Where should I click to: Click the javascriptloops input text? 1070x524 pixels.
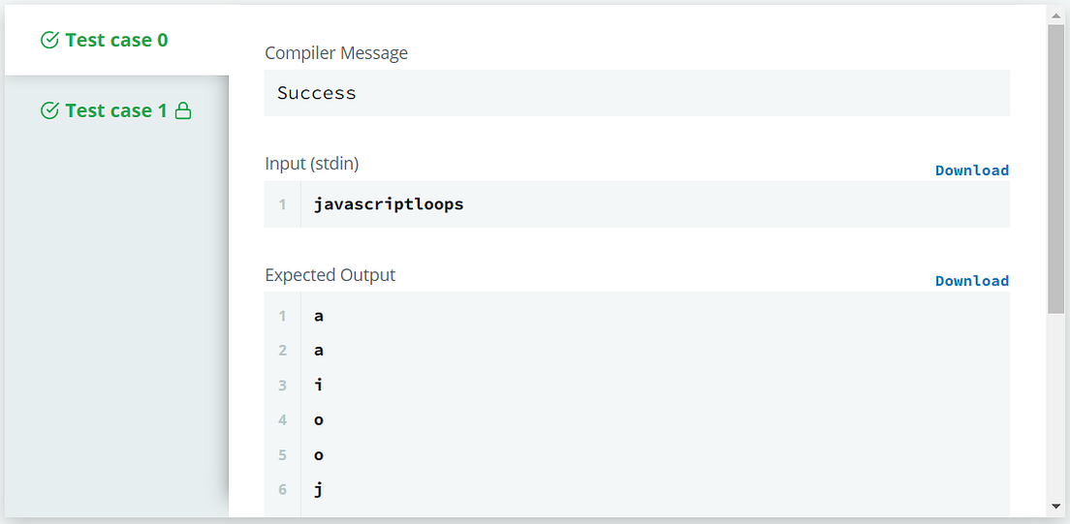pyautogui.click(x=389, y=204)
